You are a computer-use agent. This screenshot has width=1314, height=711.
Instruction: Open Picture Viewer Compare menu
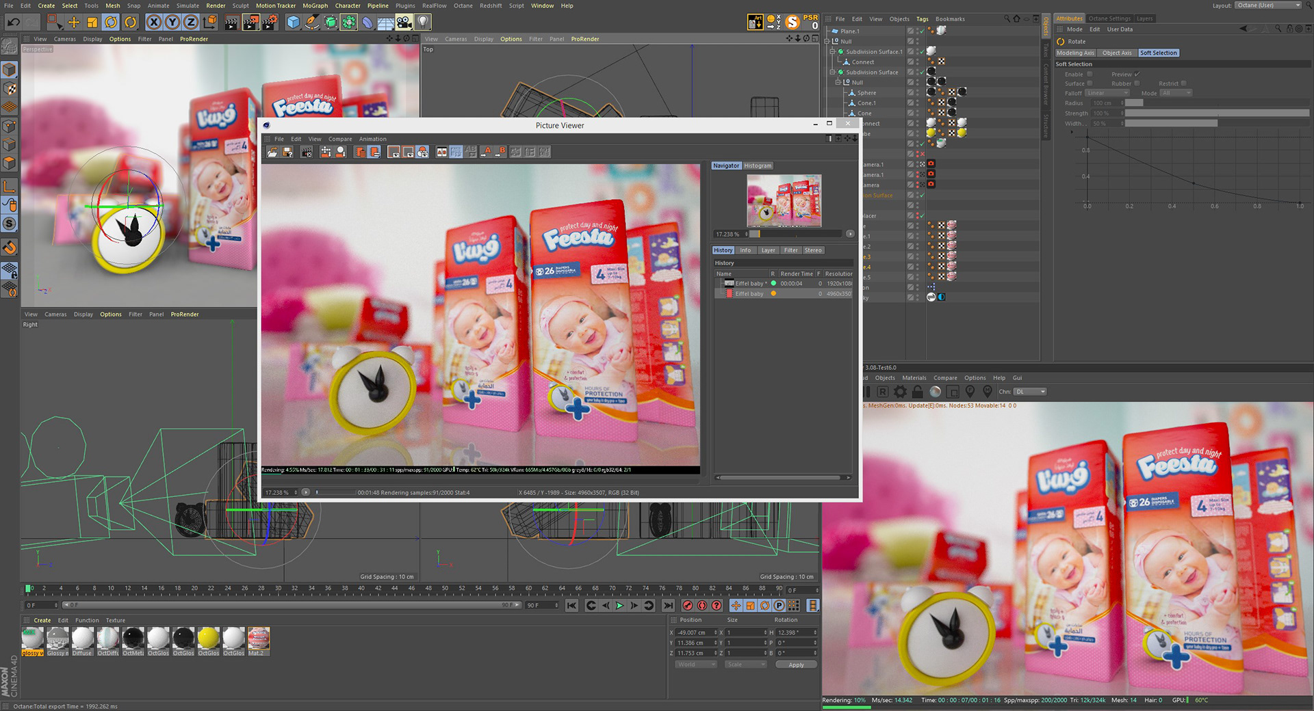coord(340,139)
